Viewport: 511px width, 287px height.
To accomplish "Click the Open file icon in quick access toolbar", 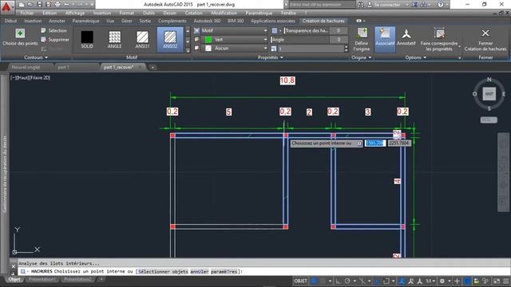I will coord(30,5).
